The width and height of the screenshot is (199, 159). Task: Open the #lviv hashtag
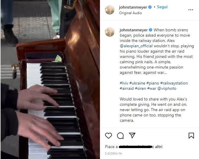click(124, 83)
